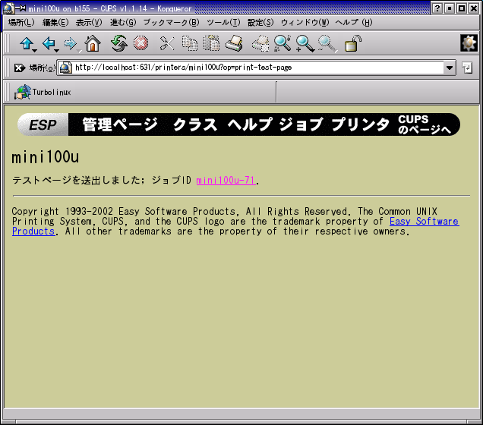This screenshot has height=425, width=483.
Task: Click the Paste clipboard icon
Action: [212, 43]
